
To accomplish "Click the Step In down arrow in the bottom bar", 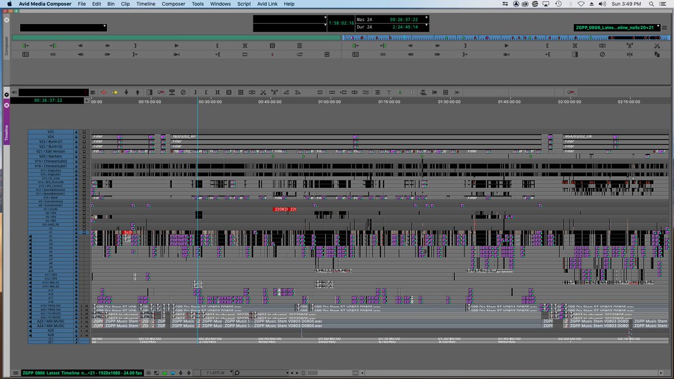I will pyautogui.click(x=180, y=373).
